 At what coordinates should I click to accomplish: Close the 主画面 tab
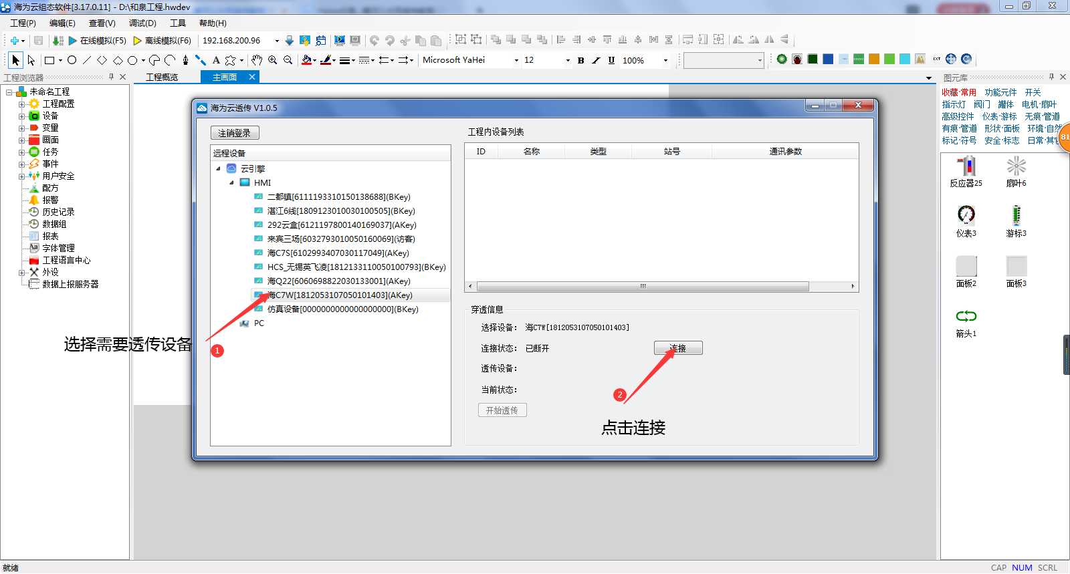tap(252, 77)
